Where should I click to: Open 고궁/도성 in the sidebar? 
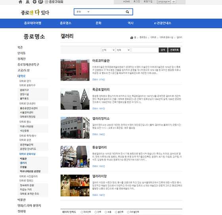[x=23, y=70]
